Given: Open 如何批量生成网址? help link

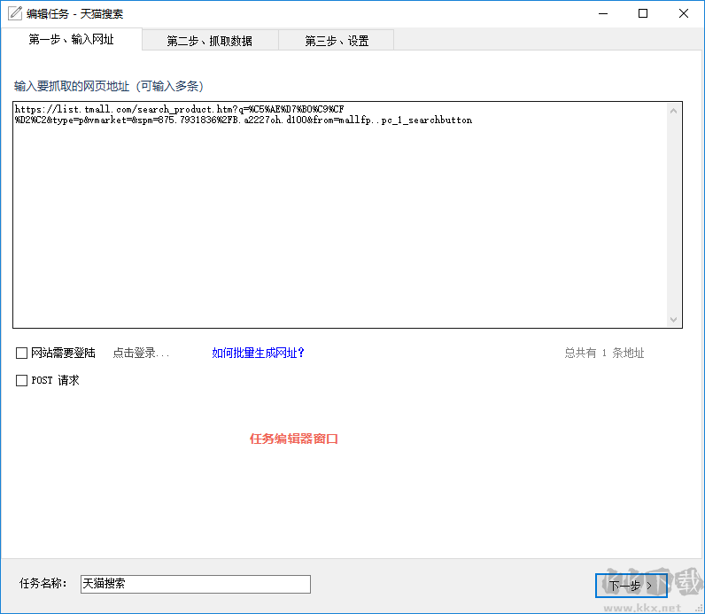Looking at the screenshot, I should pyautogui.click(x=258, y=354).
